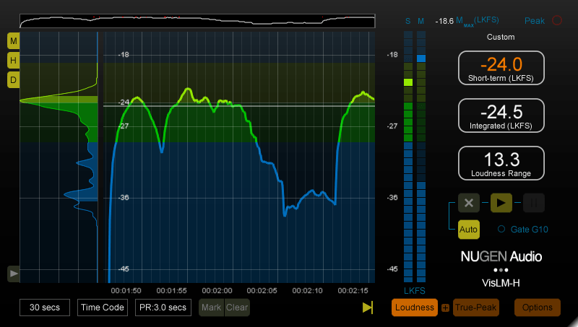Open the Options panel
Image resolution: width=578 pixels, height=327 pixels.
(538, 308)
